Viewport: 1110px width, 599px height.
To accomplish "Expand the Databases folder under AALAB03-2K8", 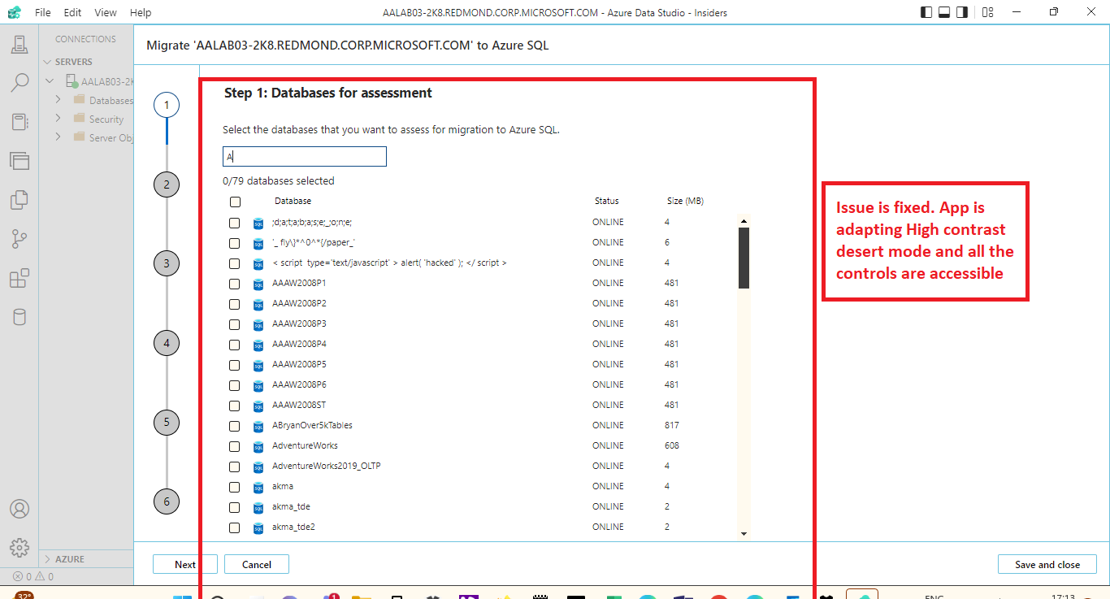I will tap(57, 100).
